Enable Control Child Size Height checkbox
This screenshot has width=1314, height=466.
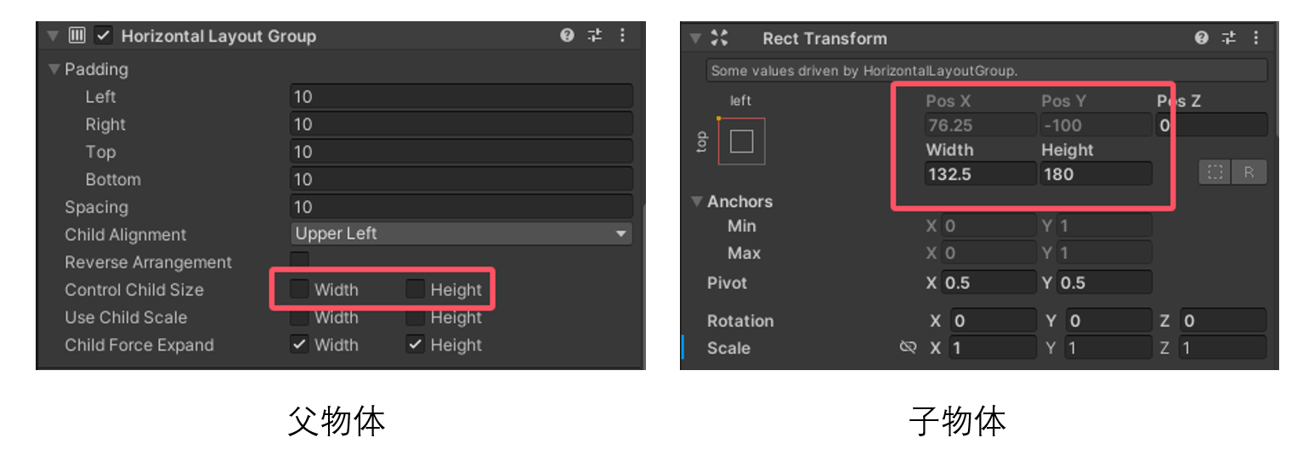tap(415, 289)
